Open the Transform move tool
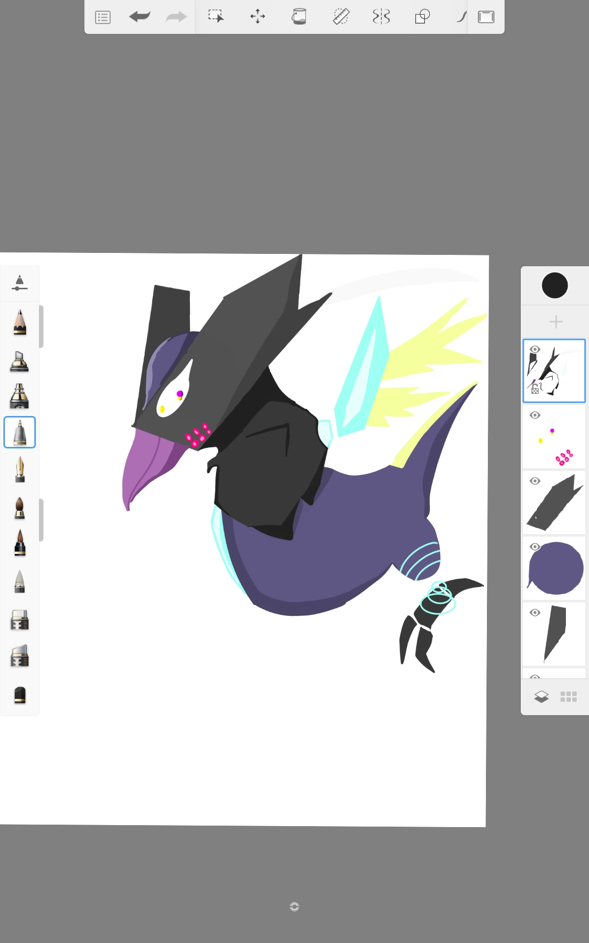The width and height of the screenshot is (589, 943). (258, 17)
